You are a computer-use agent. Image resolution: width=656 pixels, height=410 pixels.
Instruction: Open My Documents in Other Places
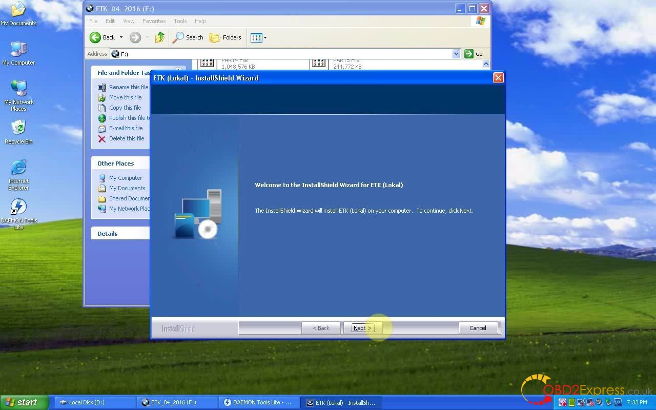coord(127,188)
